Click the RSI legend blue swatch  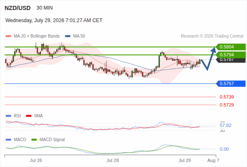tap(8, 116)
